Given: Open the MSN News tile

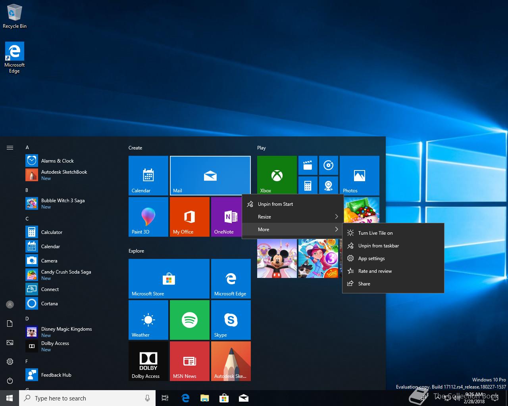Looking at the screenshot, I should pyautogui.click(x=190, y=361).
